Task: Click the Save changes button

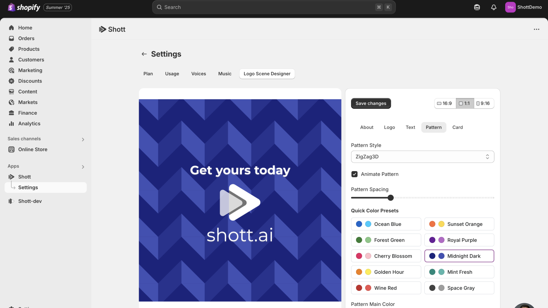Action: [x=371, y=103]
